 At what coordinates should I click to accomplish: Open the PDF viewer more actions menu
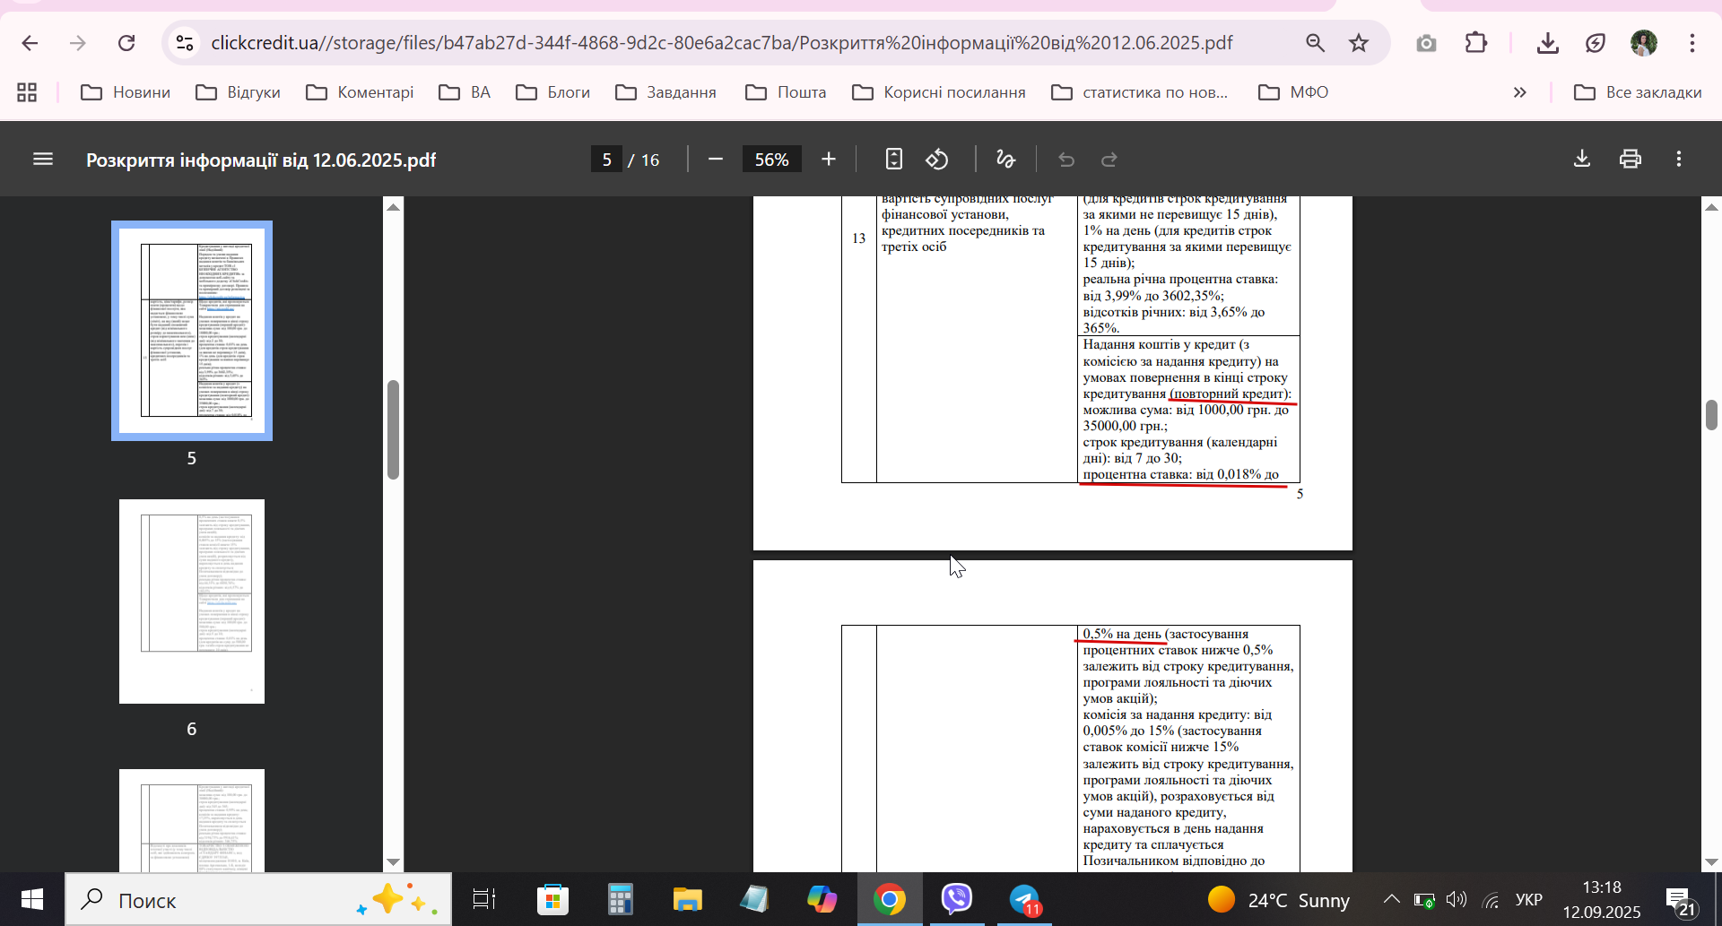point(1679,160)
